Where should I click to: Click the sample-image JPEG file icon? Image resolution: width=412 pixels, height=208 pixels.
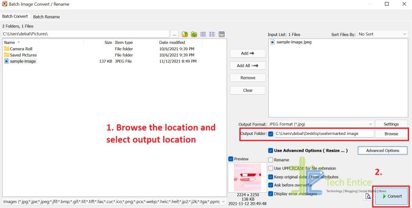point(6,61)
